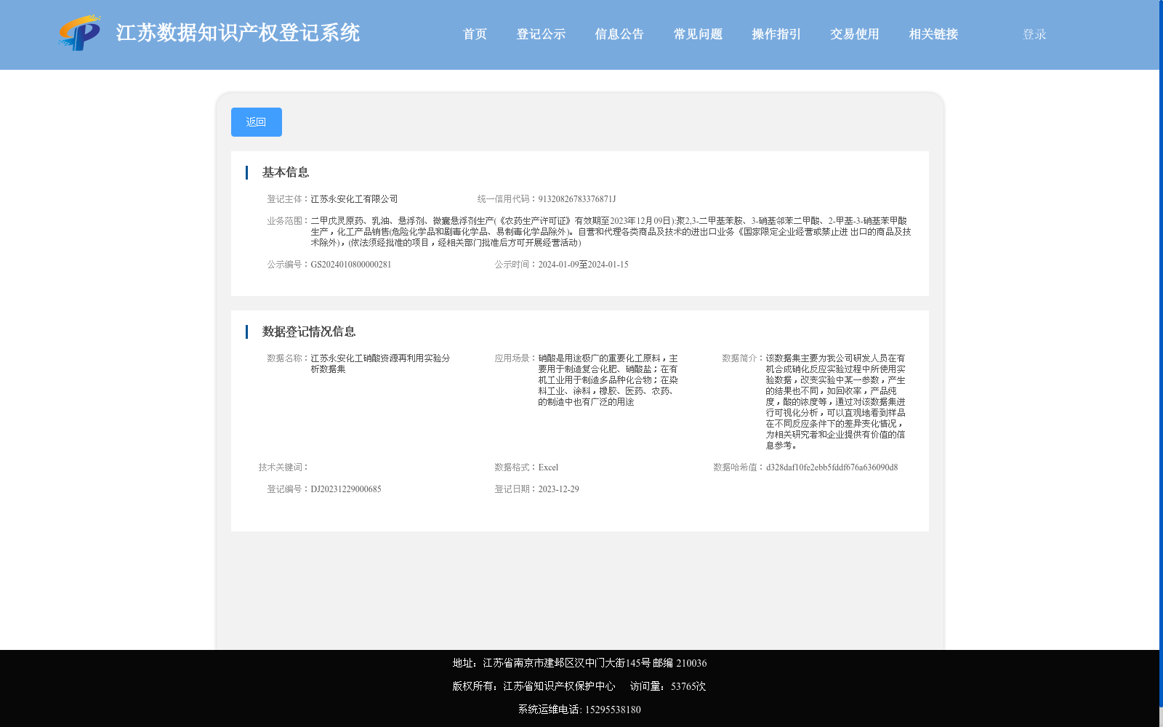Click the 登录 login link
Screen dimensions: 1163x727
1034,34
